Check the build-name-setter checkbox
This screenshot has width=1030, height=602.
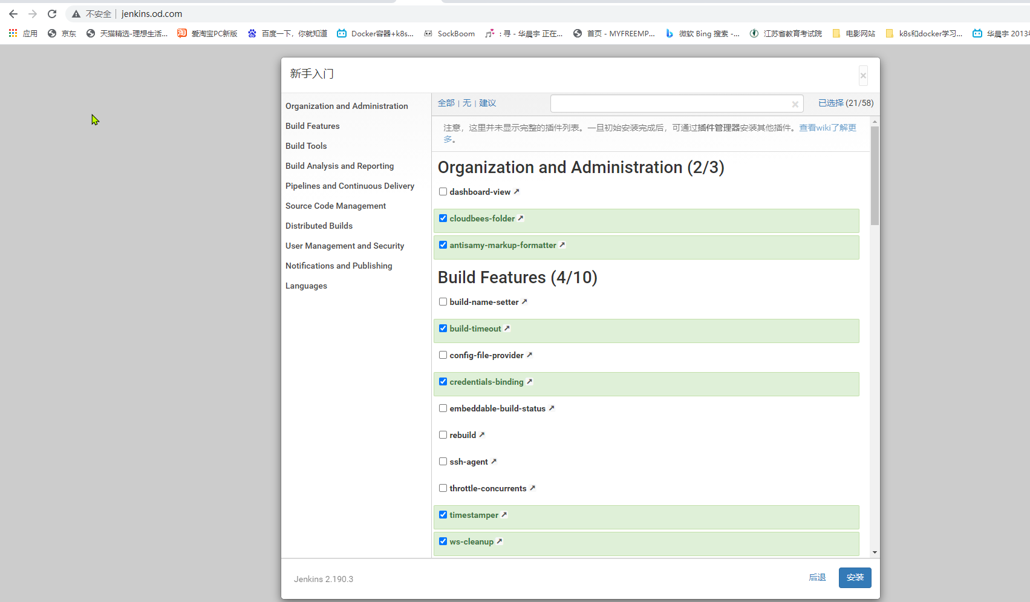point(443,302)
